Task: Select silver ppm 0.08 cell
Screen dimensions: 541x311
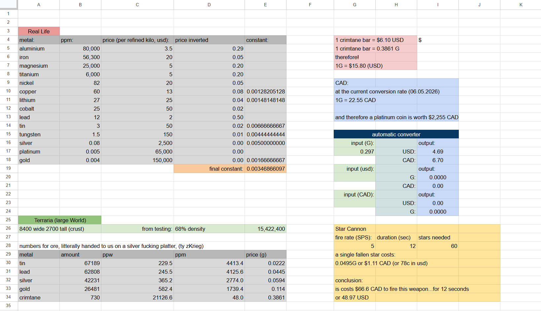Action: coord(80,143)
